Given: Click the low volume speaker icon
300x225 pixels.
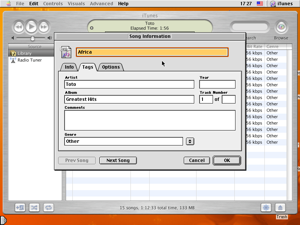Looking at the screenshot, I should coord(13,38).
